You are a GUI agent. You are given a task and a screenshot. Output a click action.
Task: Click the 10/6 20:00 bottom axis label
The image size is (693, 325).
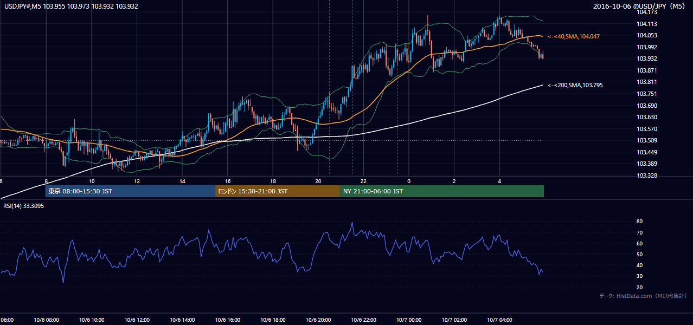pyautogui.click(x=317, y=320)
